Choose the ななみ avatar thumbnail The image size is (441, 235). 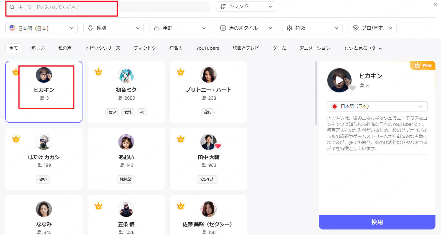click(x=44, y=209)
